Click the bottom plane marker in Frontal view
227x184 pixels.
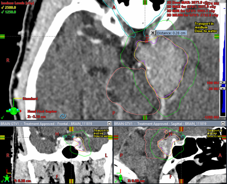click(x=71, y=181)
